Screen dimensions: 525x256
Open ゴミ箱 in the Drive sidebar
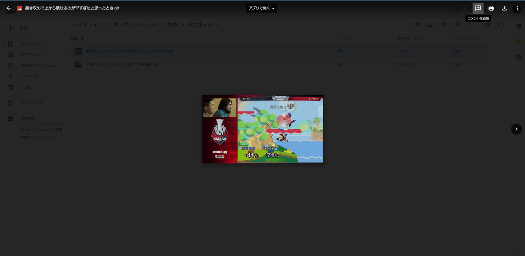coord(26,87)
